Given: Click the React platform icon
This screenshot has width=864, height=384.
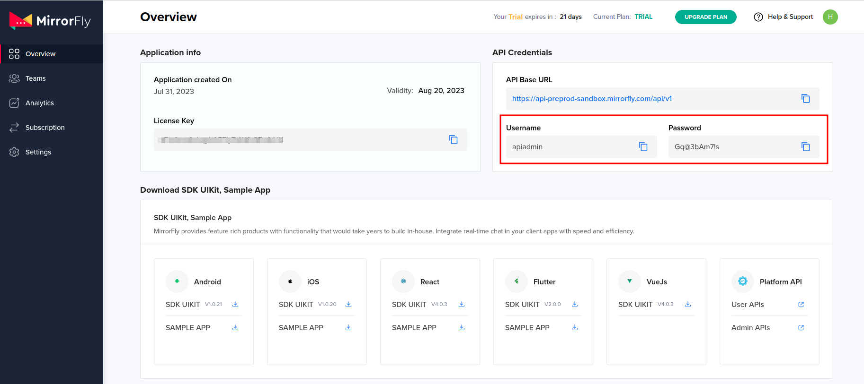Looking at the screenshot, I should click(x=403, y=282).
